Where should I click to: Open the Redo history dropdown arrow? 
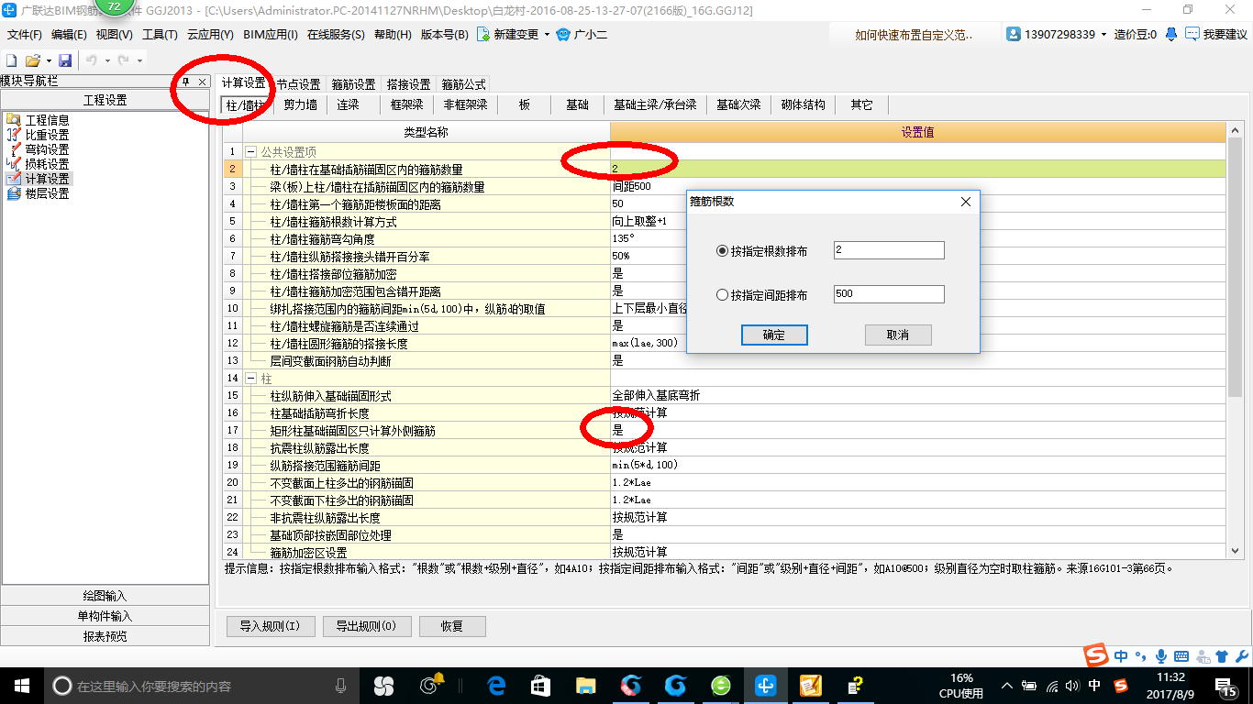(x=139, y=60)
